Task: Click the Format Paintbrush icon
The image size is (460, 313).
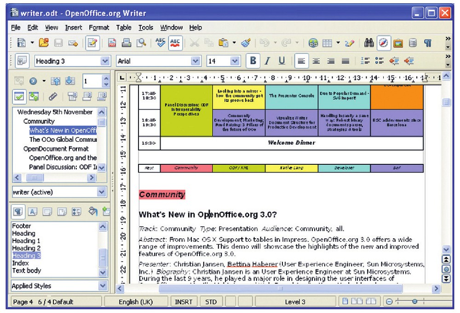Action: click(x=246, y=43)
